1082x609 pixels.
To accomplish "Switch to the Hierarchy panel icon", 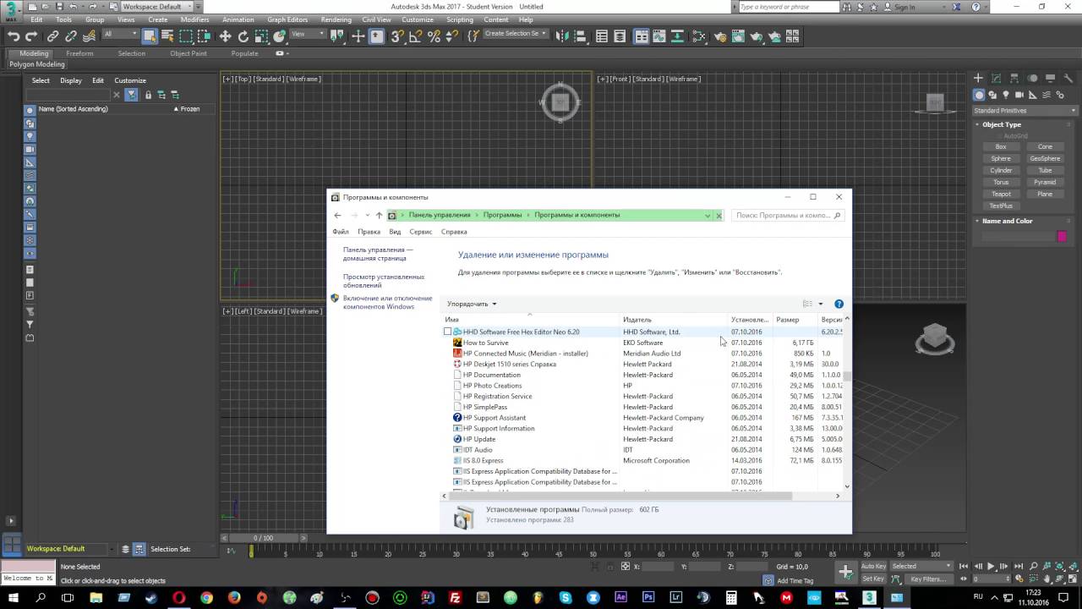I will tap(1014, 79).
